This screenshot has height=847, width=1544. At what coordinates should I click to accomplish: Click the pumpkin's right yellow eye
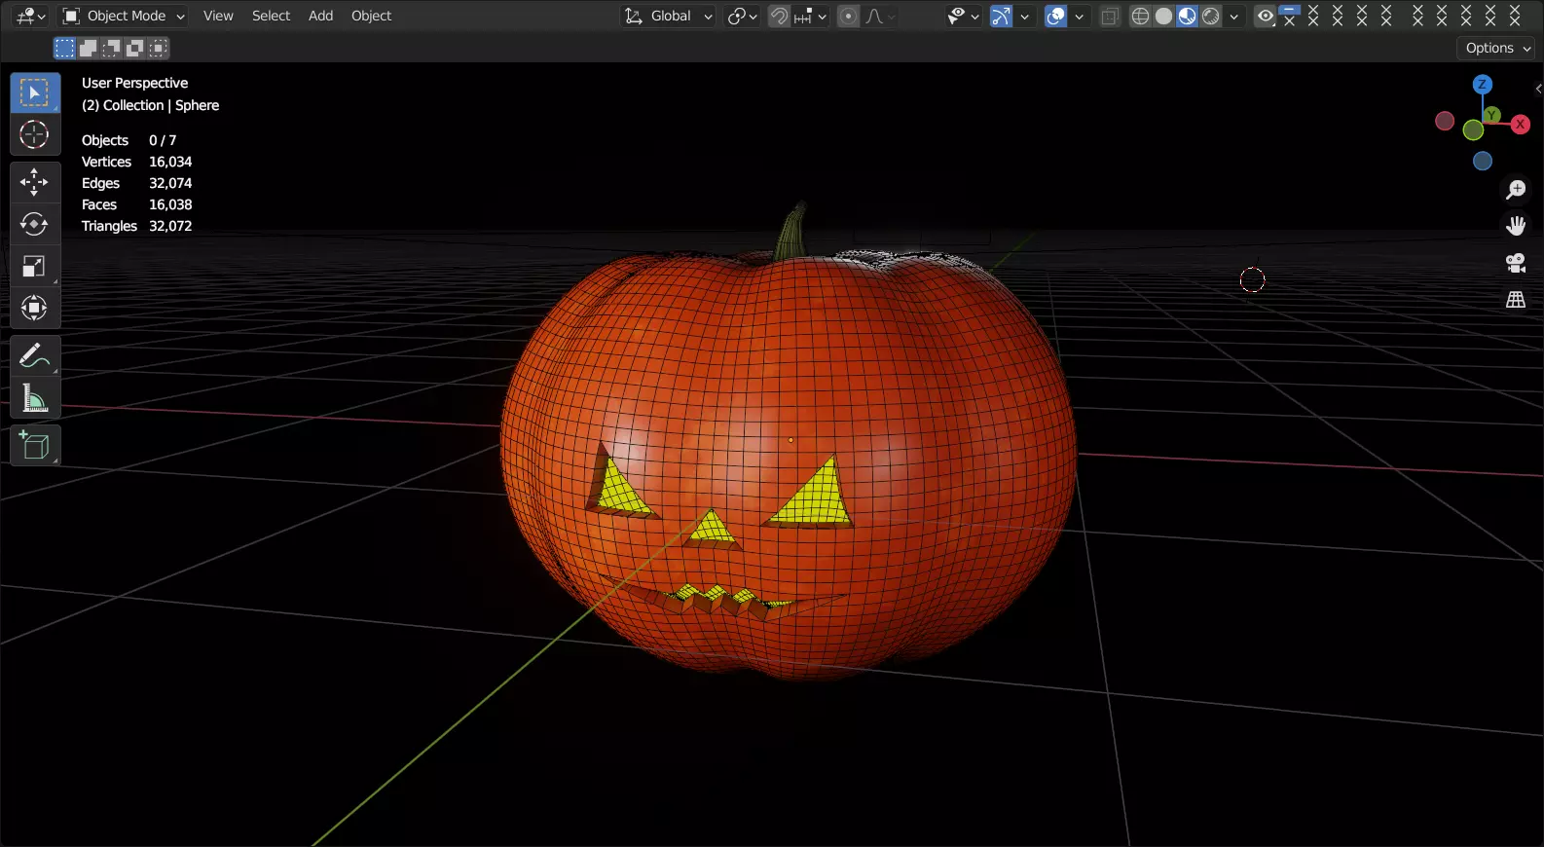click(x=816, y=497)
